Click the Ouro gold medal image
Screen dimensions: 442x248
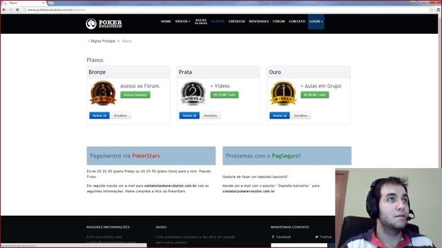[x=283, y=93]
